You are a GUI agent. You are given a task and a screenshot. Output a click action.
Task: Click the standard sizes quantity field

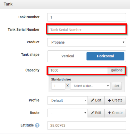click(x=58, y=86)
